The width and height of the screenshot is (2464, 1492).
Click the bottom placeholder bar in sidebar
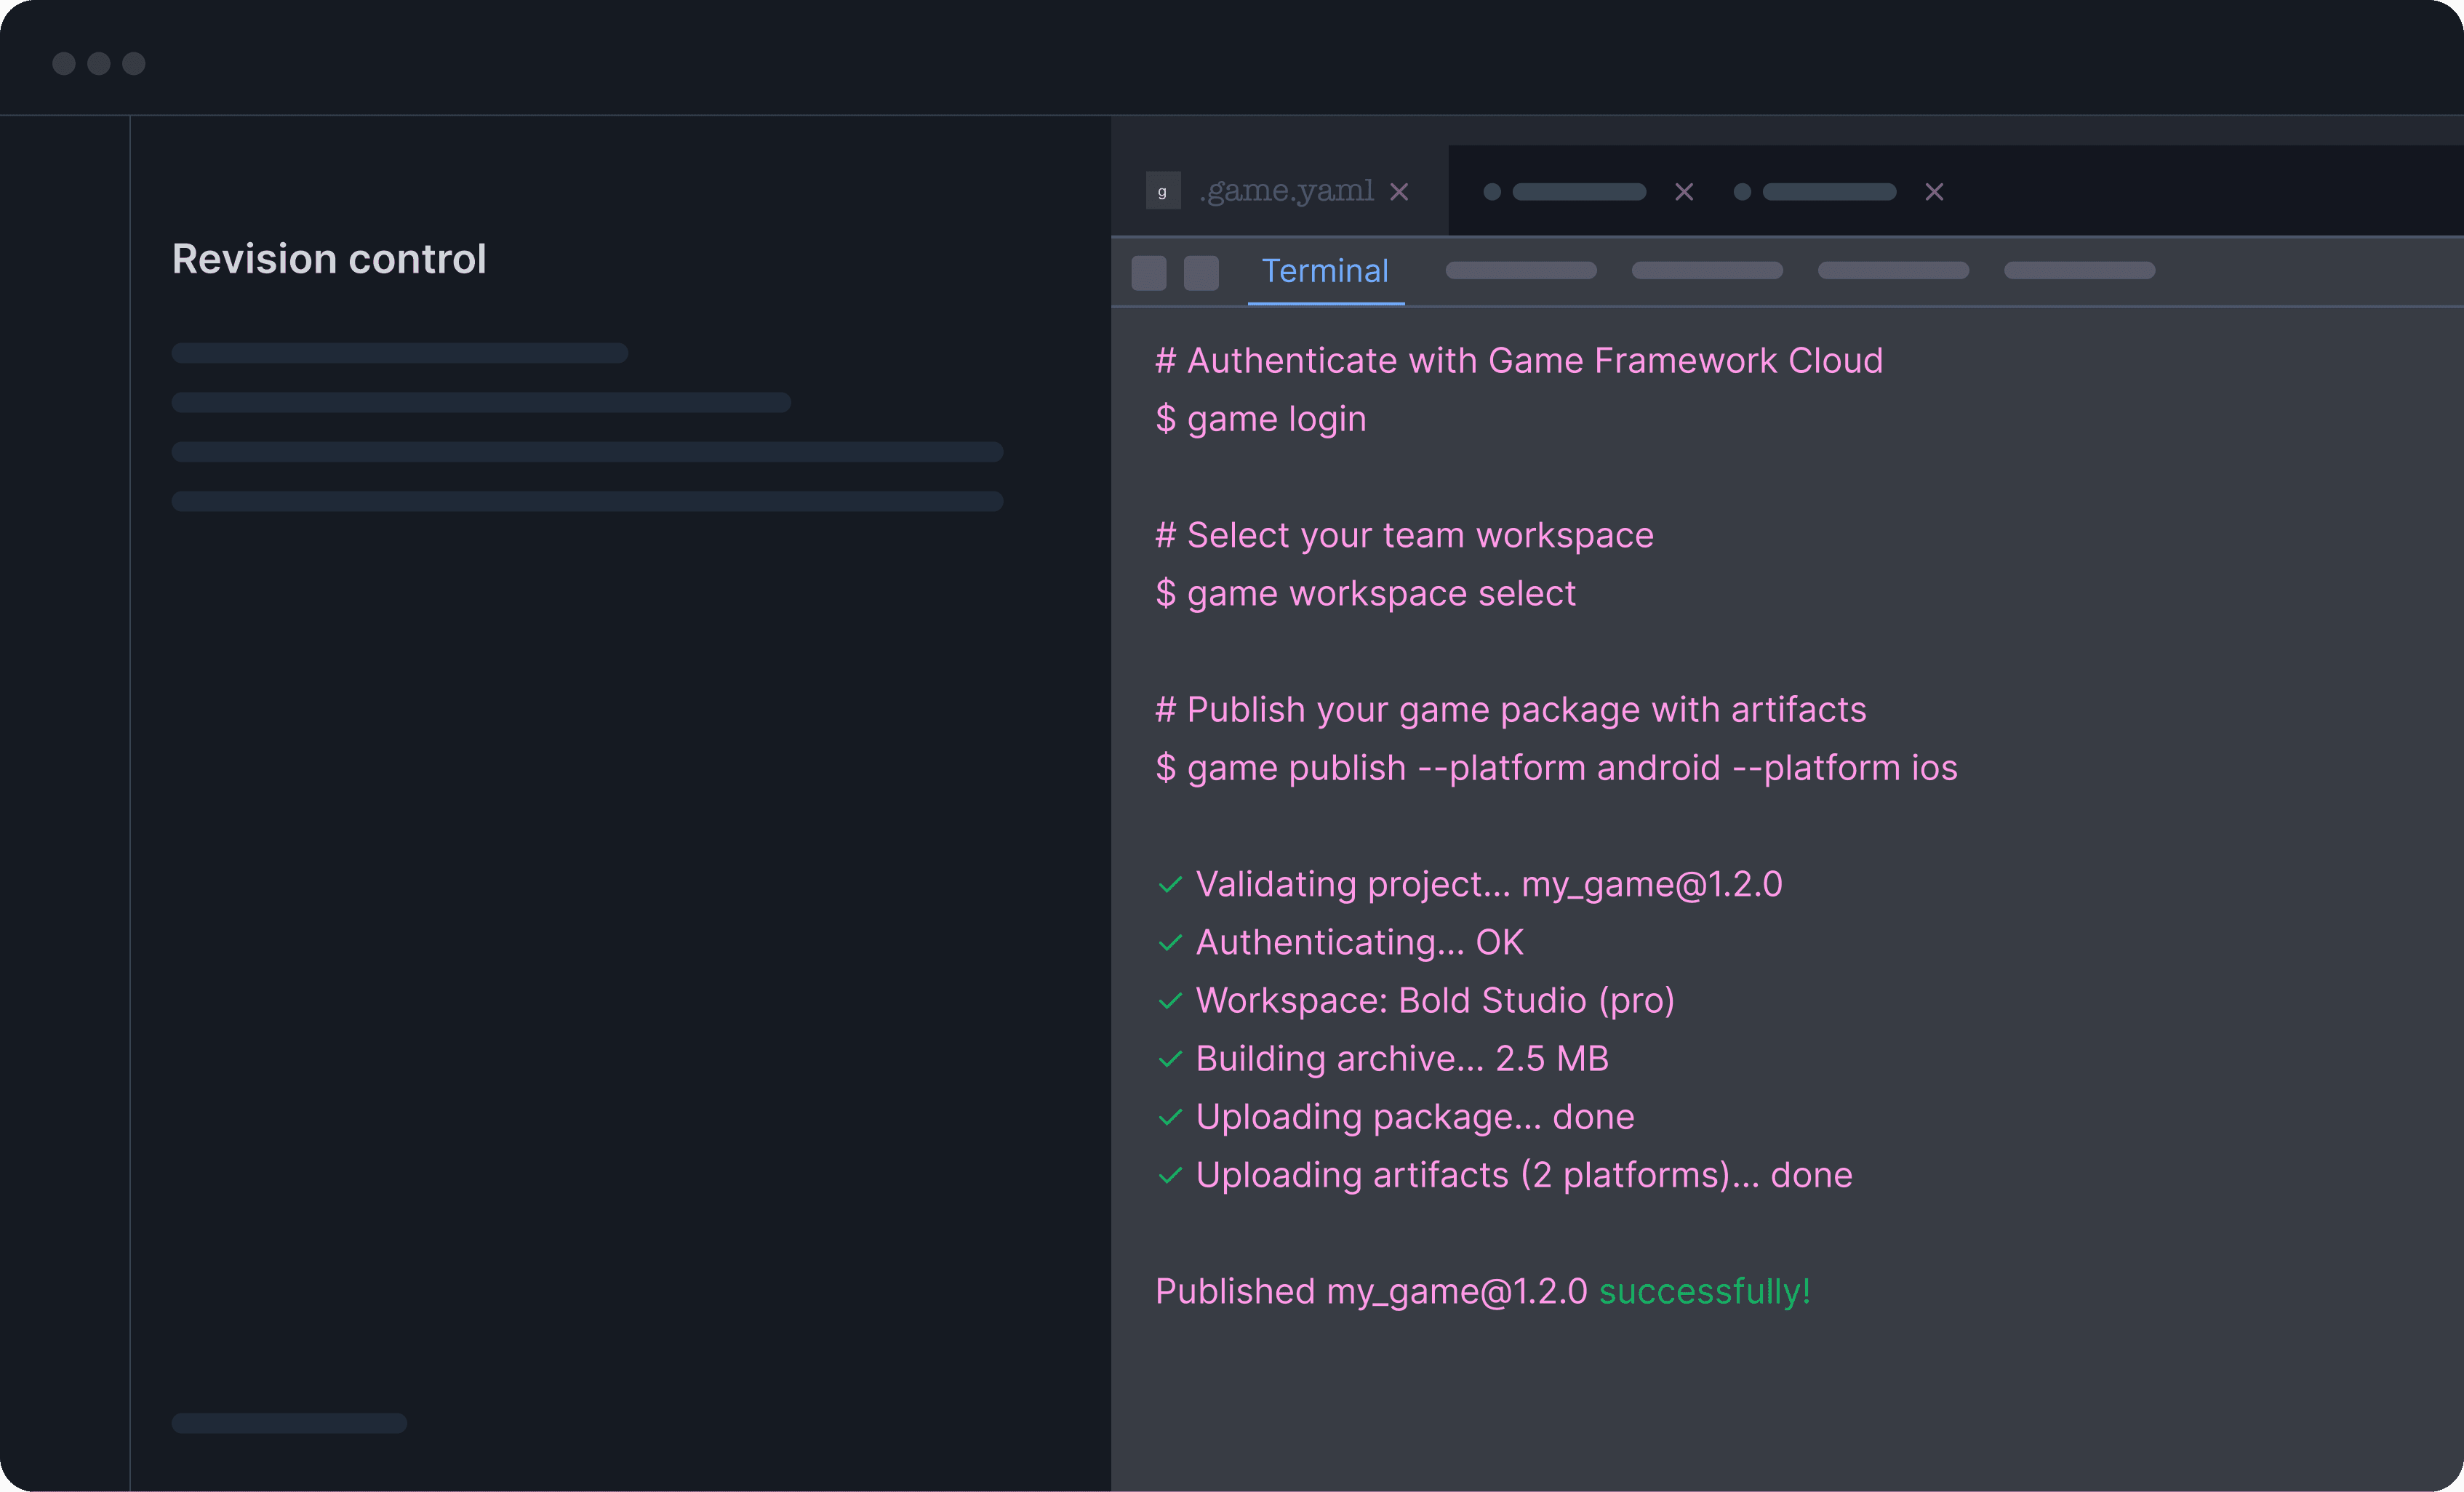pos(289,1422)
